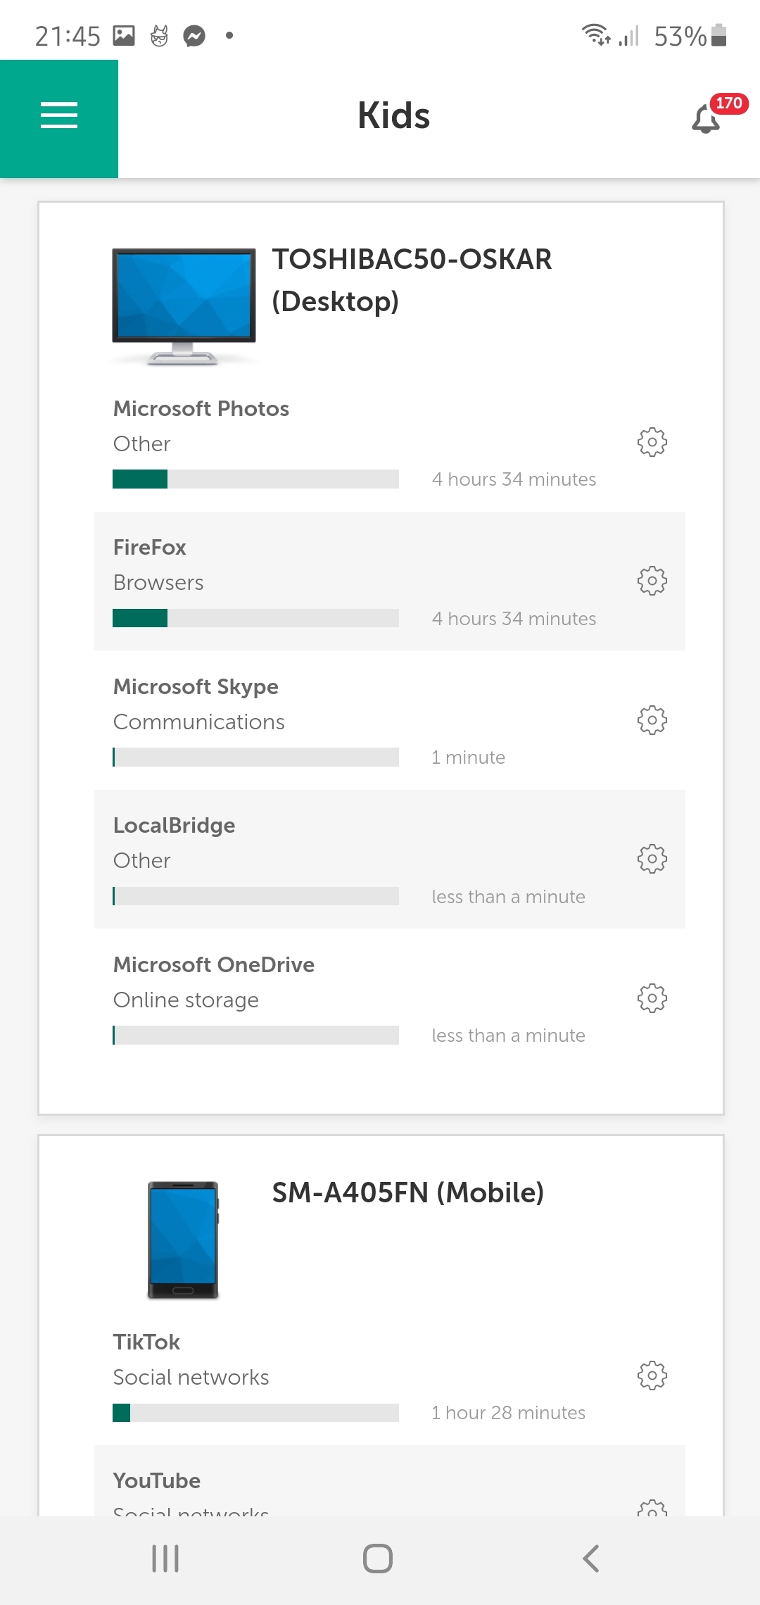
Task: Tap the TOSHIBAC50-OSKAR desktop monitor image
Action: [184, 306]
